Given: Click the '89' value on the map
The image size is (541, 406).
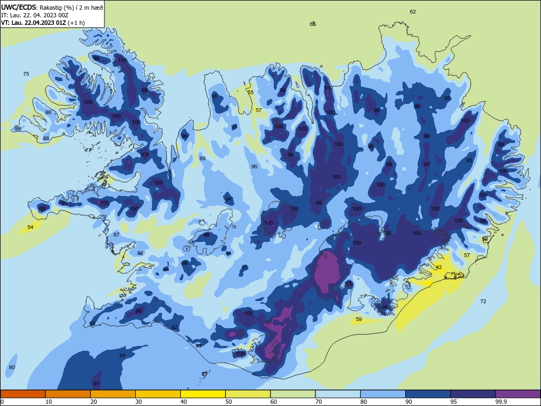Looking at the screenshot, I should [202, 159].
